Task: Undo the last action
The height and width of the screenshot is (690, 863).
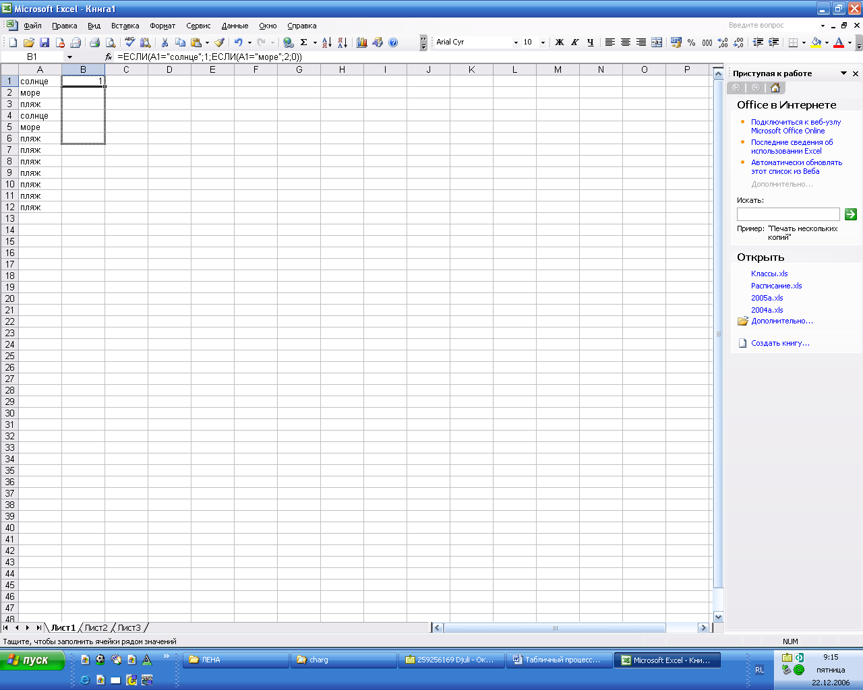Action: (x=238, y=42)
